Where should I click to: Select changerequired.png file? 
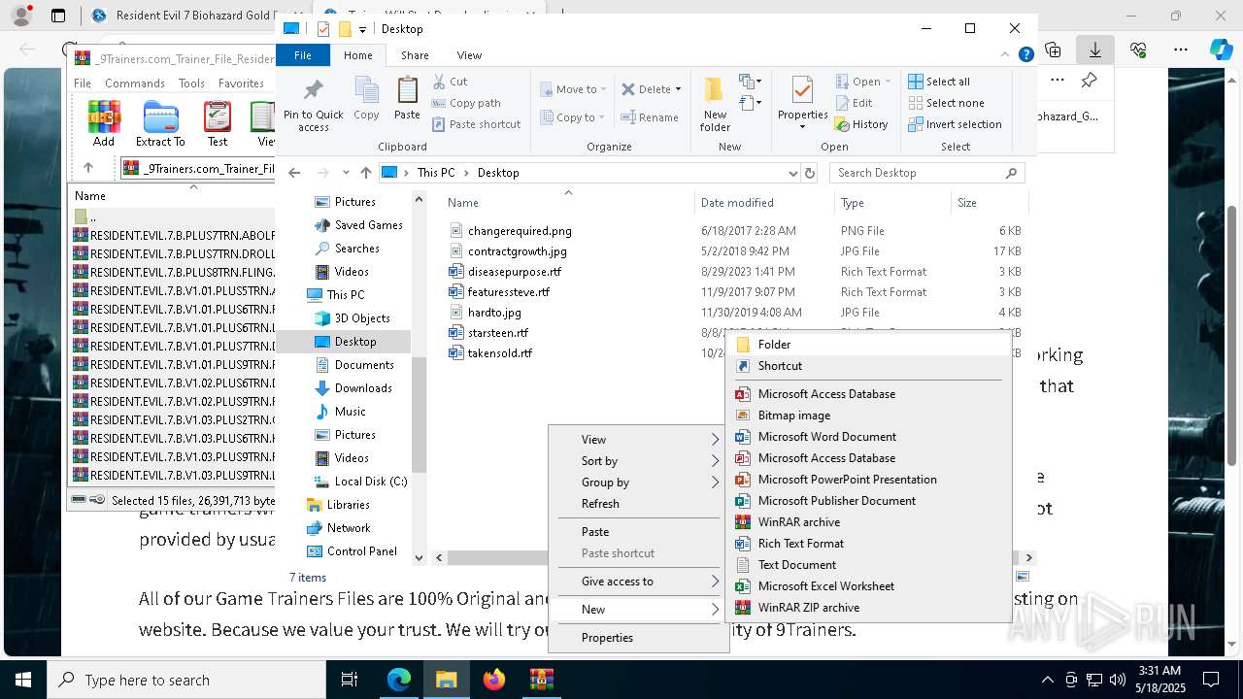[520, 231]
